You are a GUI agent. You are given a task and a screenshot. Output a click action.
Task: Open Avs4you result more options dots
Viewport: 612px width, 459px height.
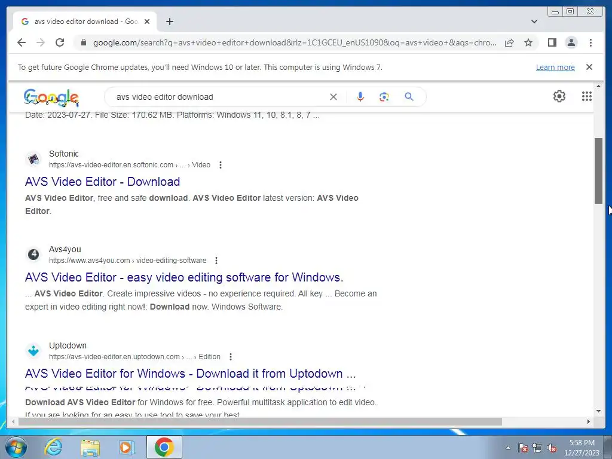click(x=216, y=261)
